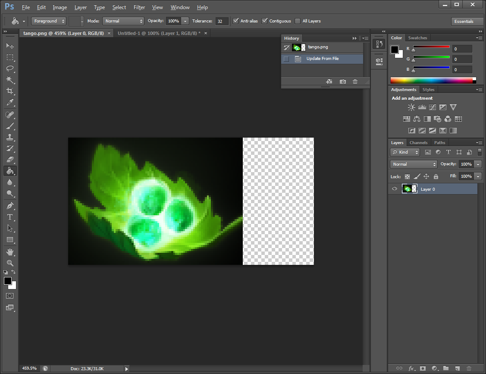
Task: Switch to the Channels tab
Action: point(418,143)
